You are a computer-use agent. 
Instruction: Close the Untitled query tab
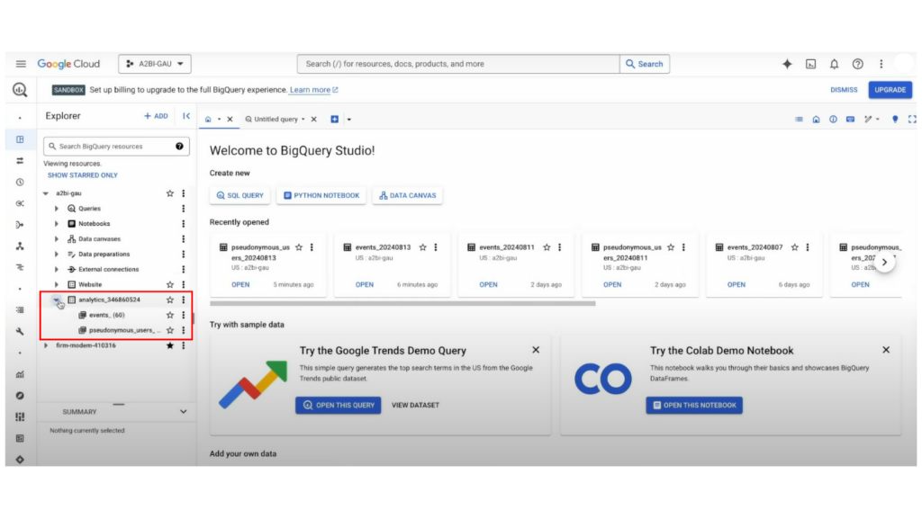point(314,120)
